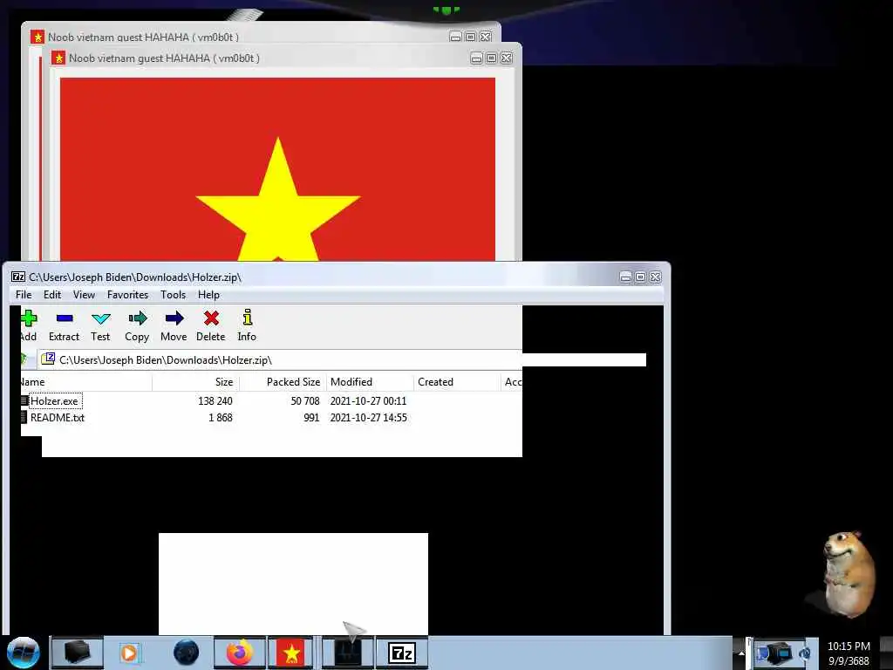Image resolution: width=893 pixels, height=670 pixels.
Task: Select the README.txt file row
Action: [271, 418]
